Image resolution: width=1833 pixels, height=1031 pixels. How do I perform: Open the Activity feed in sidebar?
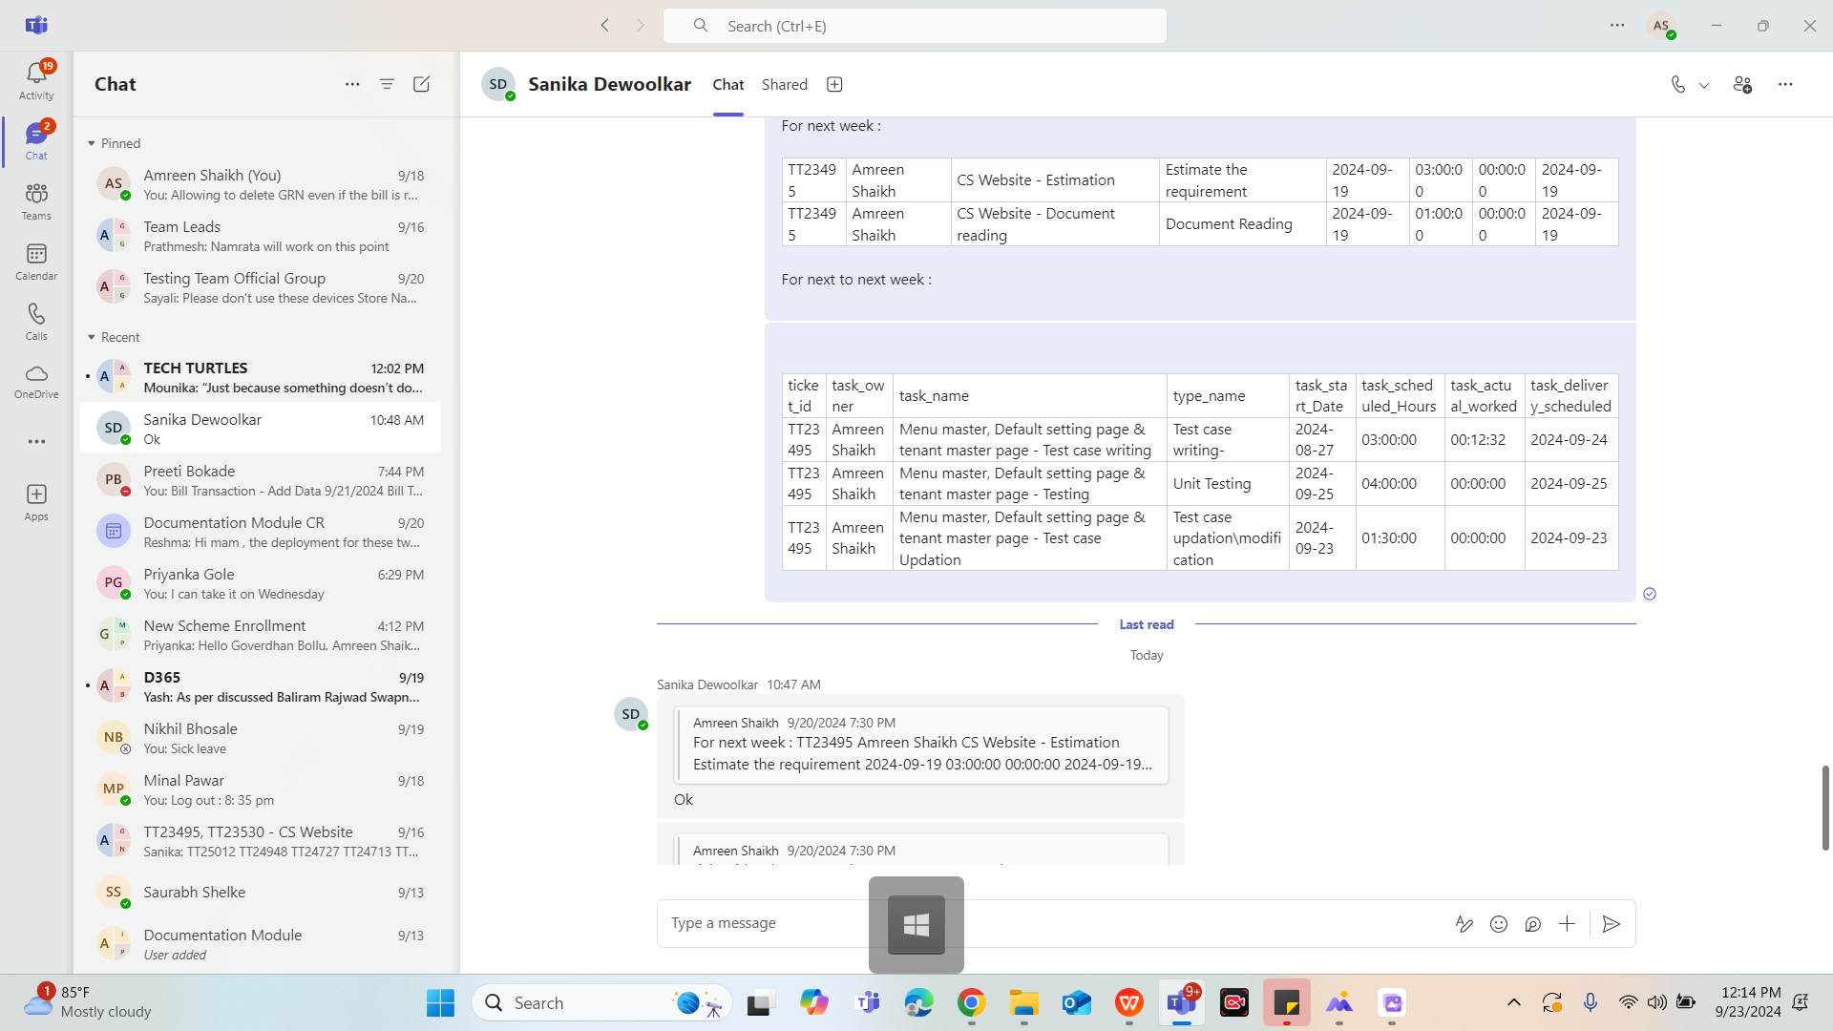tap(36, 81)
